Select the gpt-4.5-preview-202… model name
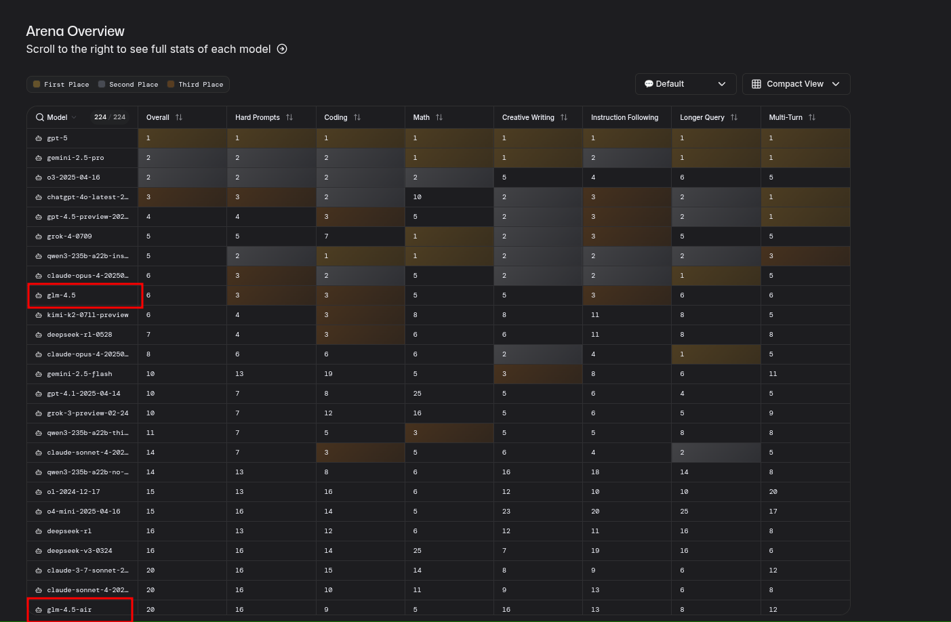This screenshot has width=951, height=622. [x=87, y=217]
